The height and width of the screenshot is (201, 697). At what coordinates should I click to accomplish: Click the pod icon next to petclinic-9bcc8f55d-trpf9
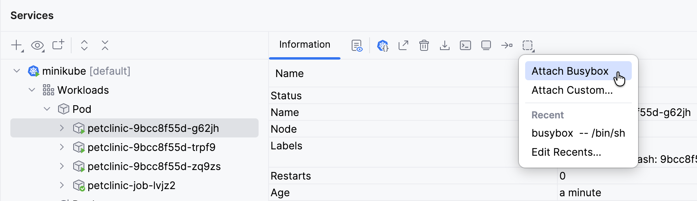tap(79, 147)
